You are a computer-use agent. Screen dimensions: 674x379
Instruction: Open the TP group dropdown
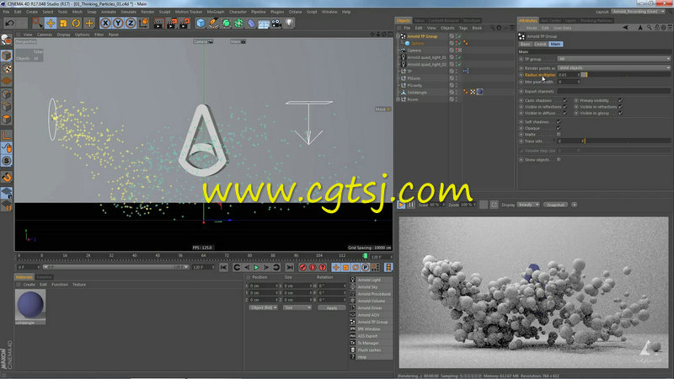(614, 59)
